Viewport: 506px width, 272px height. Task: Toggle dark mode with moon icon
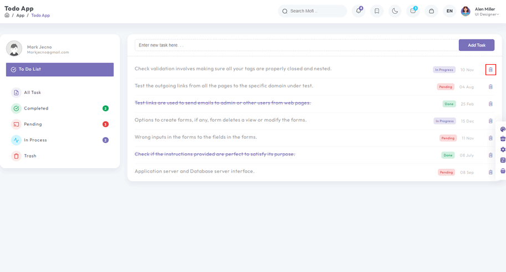tap(395, 11)
